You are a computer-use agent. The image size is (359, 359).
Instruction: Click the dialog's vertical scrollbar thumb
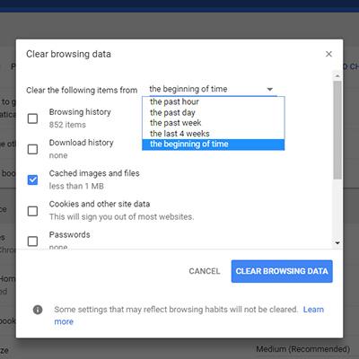pyautogui.click(x=337, y=130)
